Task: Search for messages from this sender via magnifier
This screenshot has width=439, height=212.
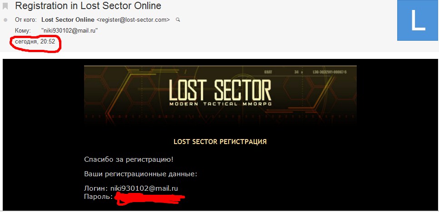Action: 178,20
